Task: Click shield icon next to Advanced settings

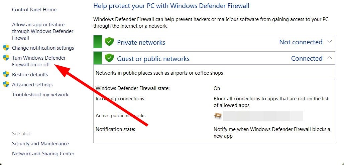Action: [x=6, y=84]
